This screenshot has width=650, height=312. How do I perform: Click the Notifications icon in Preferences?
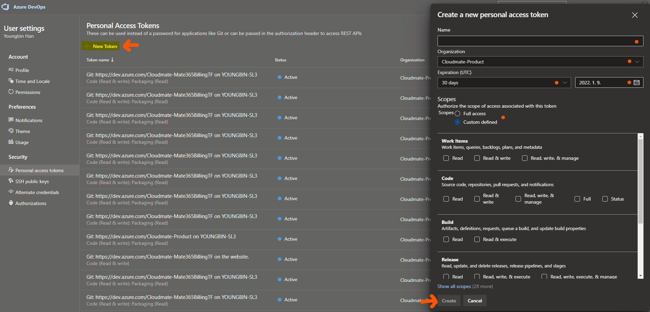pyautogui.click(x=11, y=120)
